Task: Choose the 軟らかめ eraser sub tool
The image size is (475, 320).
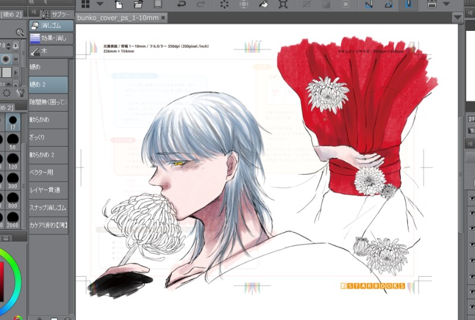Action: coord(48,120)
